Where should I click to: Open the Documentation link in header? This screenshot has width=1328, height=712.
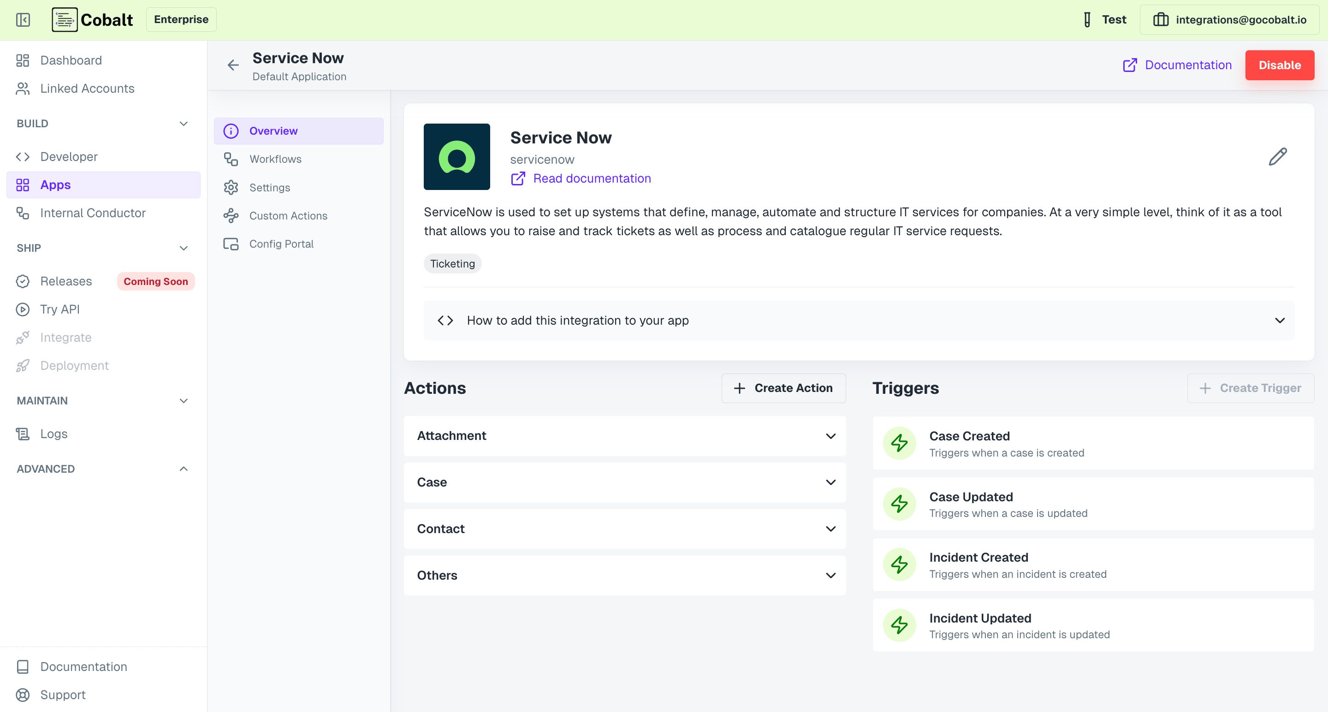point(1177,65)
